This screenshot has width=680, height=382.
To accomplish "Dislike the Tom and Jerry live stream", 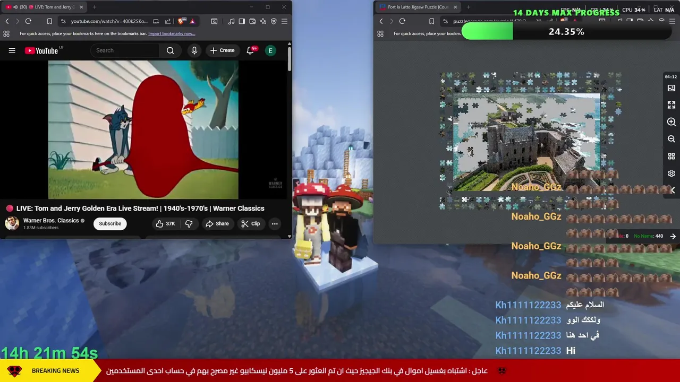I will (x=189, y=223).
